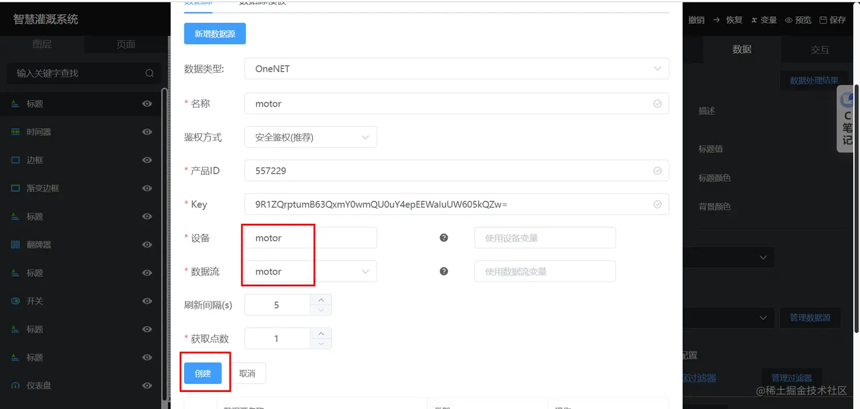This screenshot has width=860, height=409.
Task: Open 数据流 motor dropdown
Action: [x=311, y=272]
